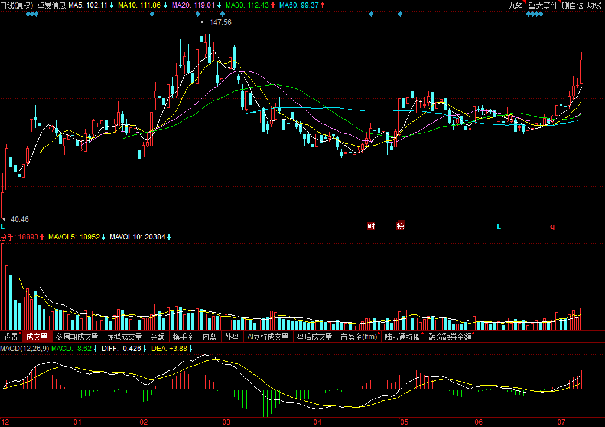This screenshot has width=605, height=427.
Task: Click the 147.56 high price label
Action: [x=220, y=22]
